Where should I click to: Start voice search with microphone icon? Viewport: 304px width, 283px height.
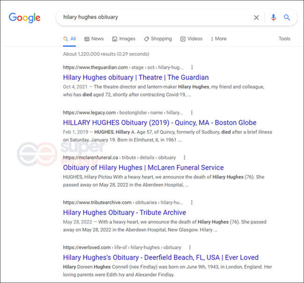point(274,17)
